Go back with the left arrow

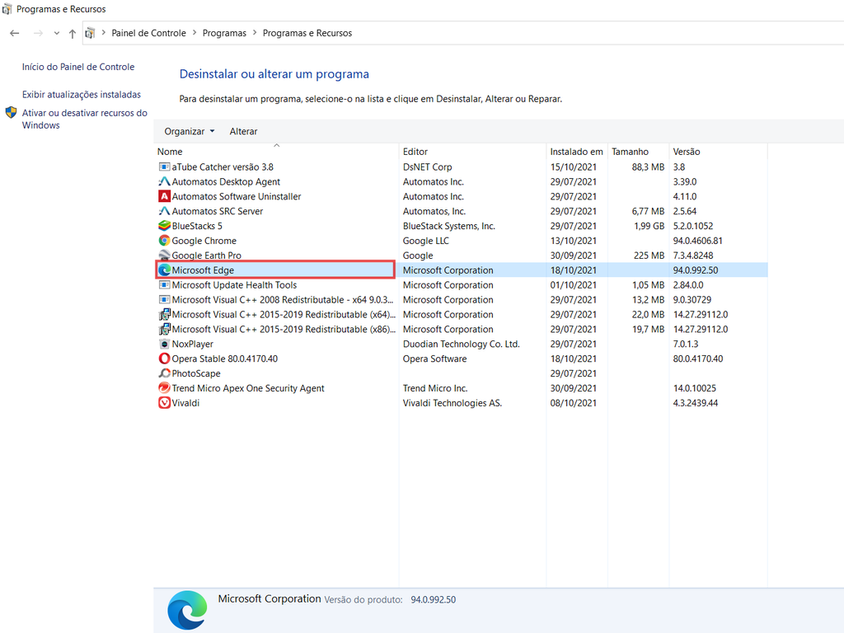coord(15,33)
